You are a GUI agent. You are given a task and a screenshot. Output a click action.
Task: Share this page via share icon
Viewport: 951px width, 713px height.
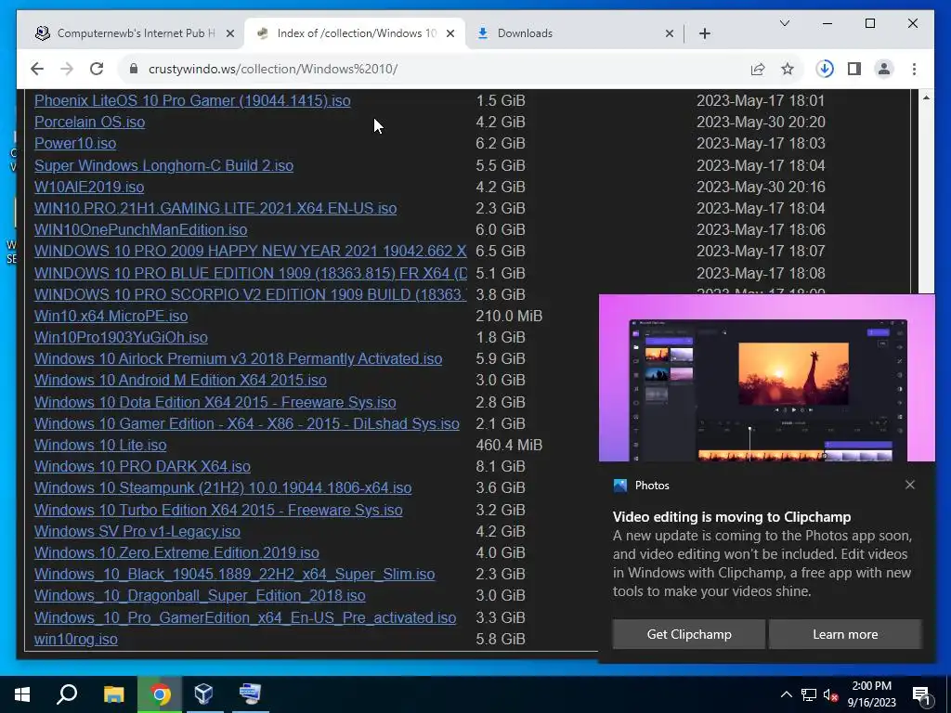coord(758,69)
